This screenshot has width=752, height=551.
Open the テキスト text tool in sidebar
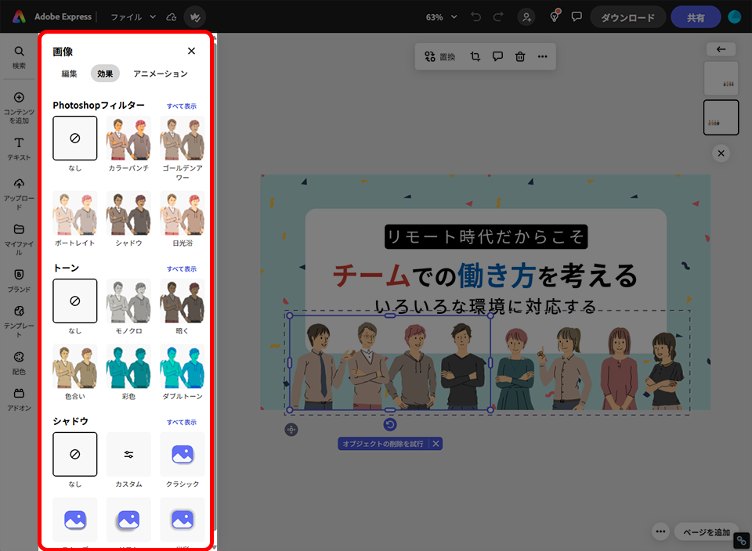click(19, 149)
